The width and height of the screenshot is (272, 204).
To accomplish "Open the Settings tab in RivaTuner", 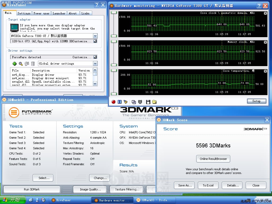I will pos(24,13).
